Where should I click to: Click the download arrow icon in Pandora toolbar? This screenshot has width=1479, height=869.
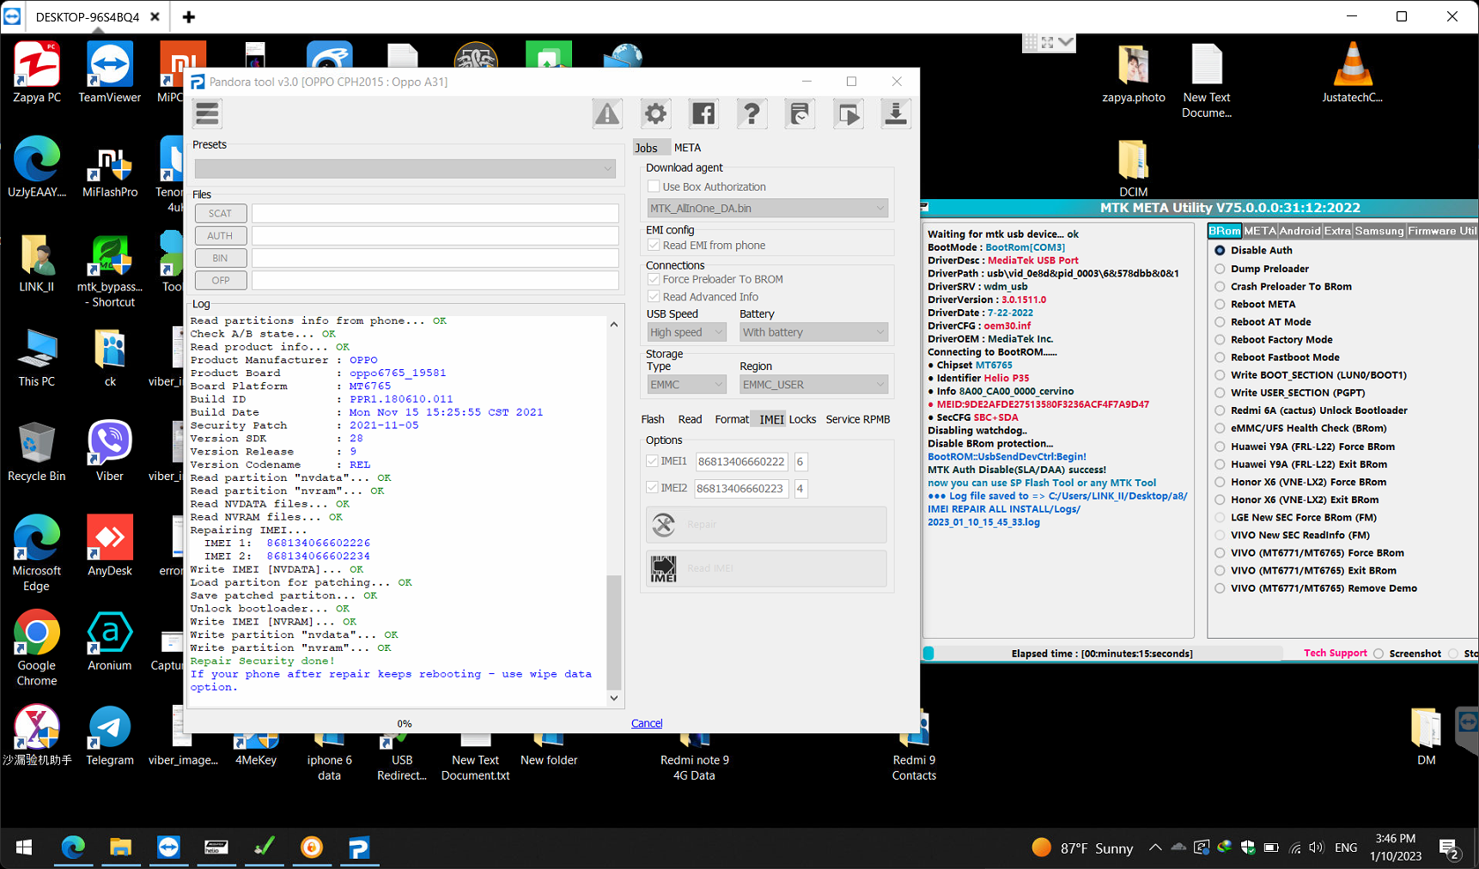896,113
